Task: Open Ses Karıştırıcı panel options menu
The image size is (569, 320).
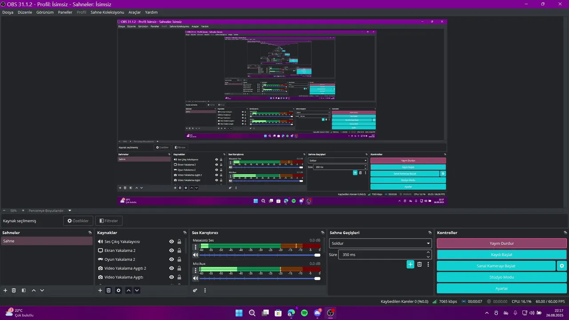Action: click(x=205, y=290)
